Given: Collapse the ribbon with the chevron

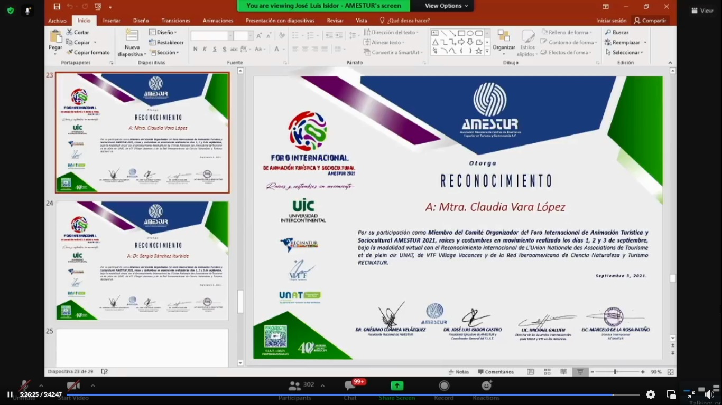Looking at the screenshot, I should click(671, 63).
